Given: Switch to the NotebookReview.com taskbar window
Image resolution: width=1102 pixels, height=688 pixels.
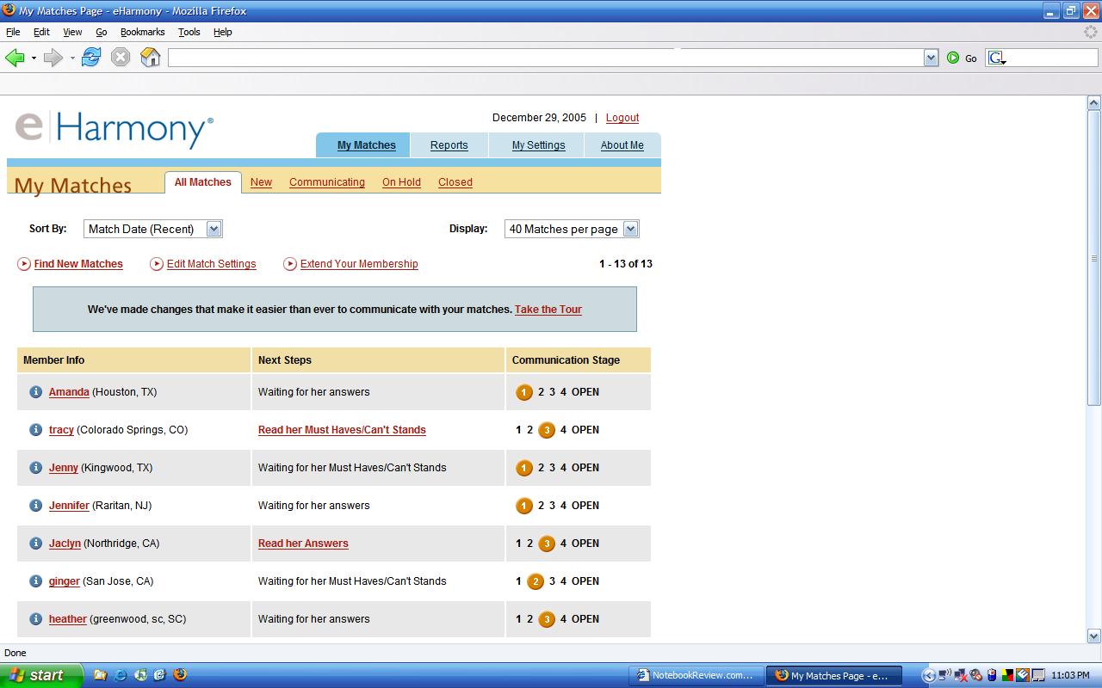Looking at the screenshot, I should (696, 675).
